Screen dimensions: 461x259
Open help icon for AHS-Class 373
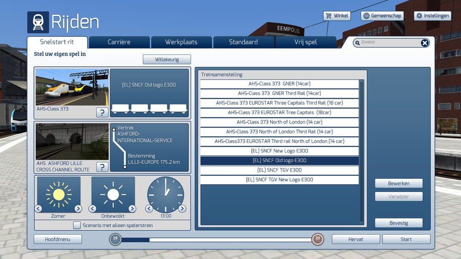(x=102, y=112)
